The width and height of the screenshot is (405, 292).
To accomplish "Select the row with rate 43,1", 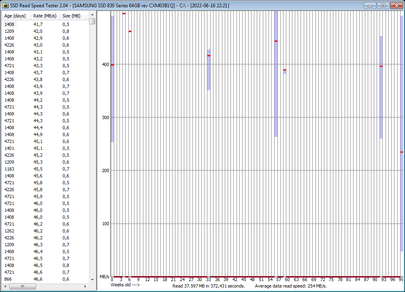I will click(45, 52).
